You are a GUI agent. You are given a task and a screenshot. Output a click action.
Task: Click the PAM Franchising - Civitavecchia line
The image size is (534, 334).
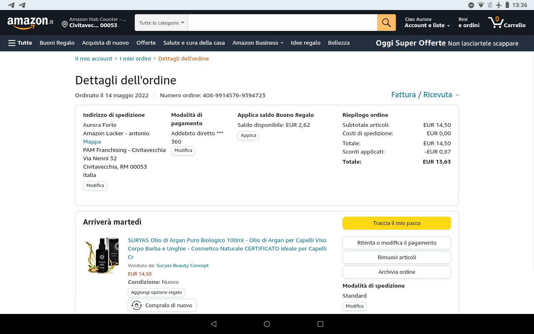click(x=124, y=150)
